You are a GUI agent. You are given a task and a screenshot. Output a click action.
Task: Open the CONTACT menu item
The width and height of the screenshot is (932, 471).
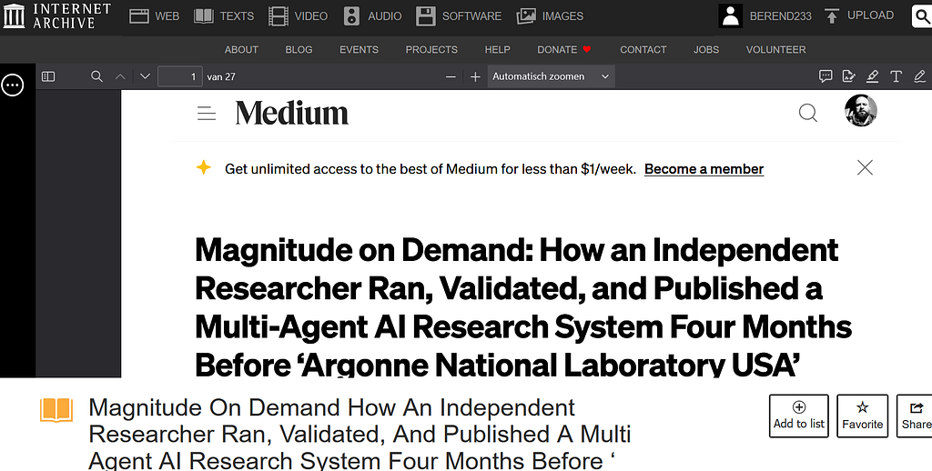[643, 49]
